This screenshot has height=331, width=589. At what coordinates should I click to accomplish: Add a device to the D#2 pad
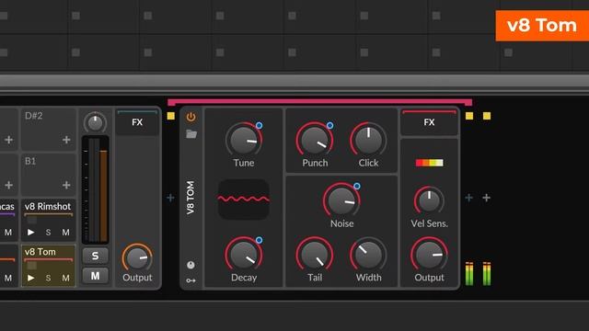(66, 140)
